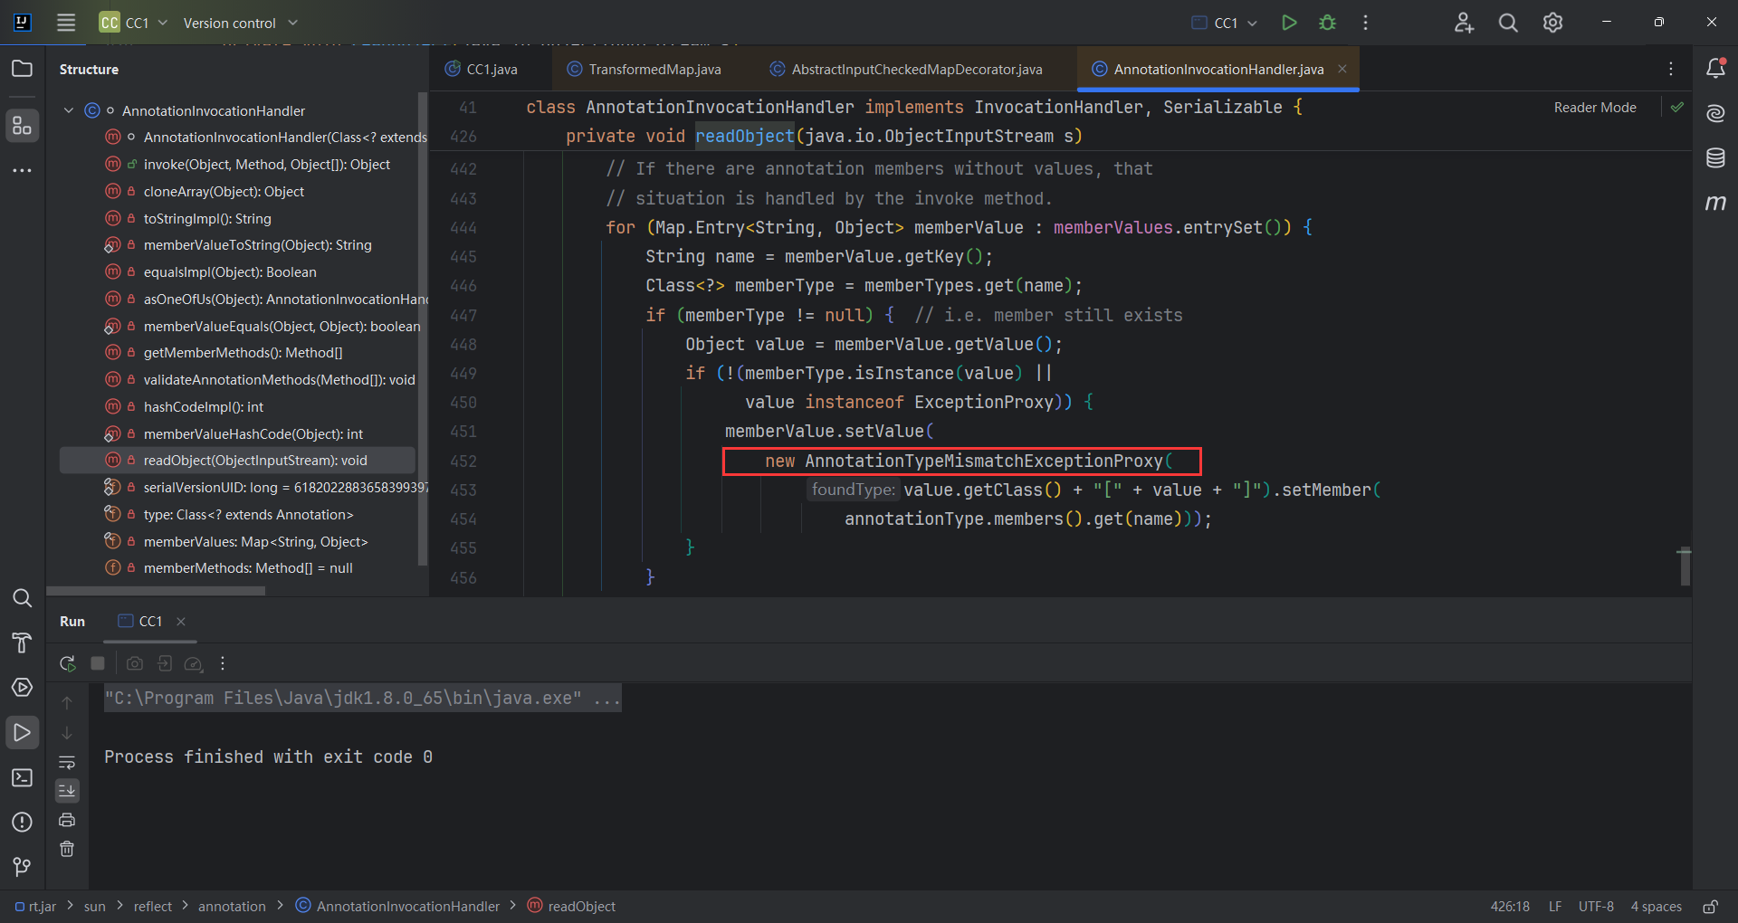Open Notifications bell icon
The width and height of the screenshot is (1738, 923).
pyautogui.click(x=1715, y=69)
